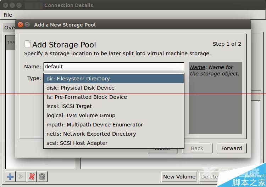Click the Name field containing 'default'

(x=113, y=67)
